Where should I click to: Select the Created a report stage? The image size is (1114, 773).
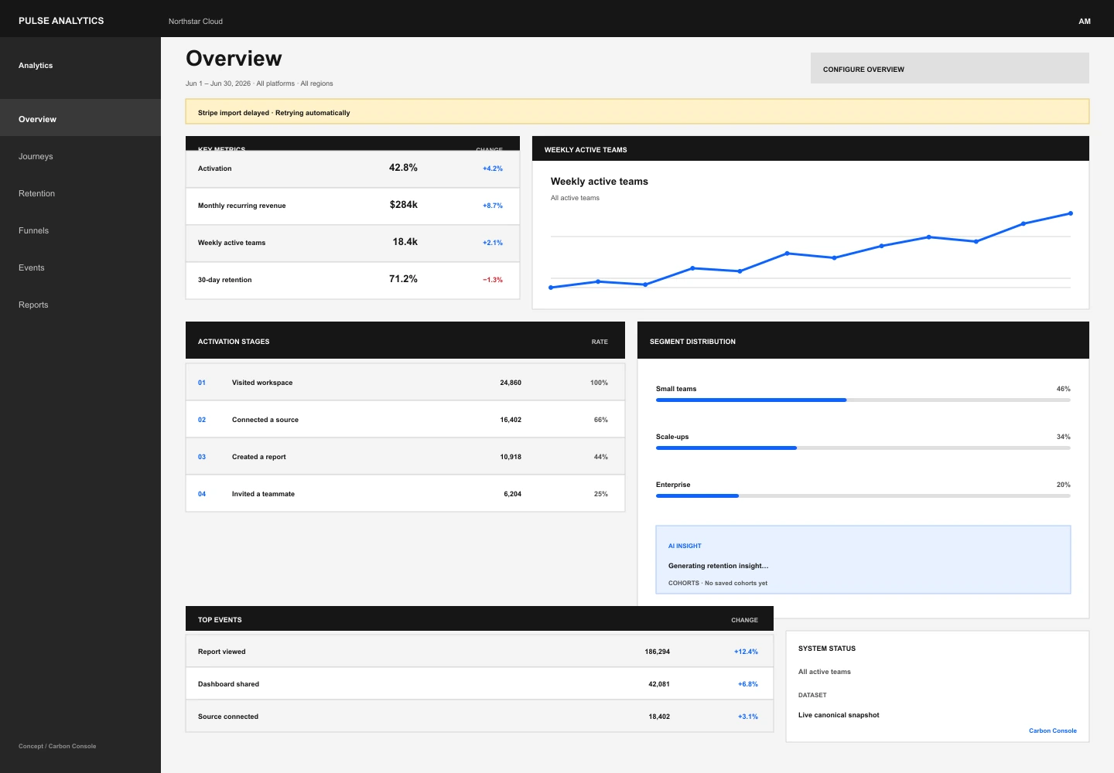[405, 456]
